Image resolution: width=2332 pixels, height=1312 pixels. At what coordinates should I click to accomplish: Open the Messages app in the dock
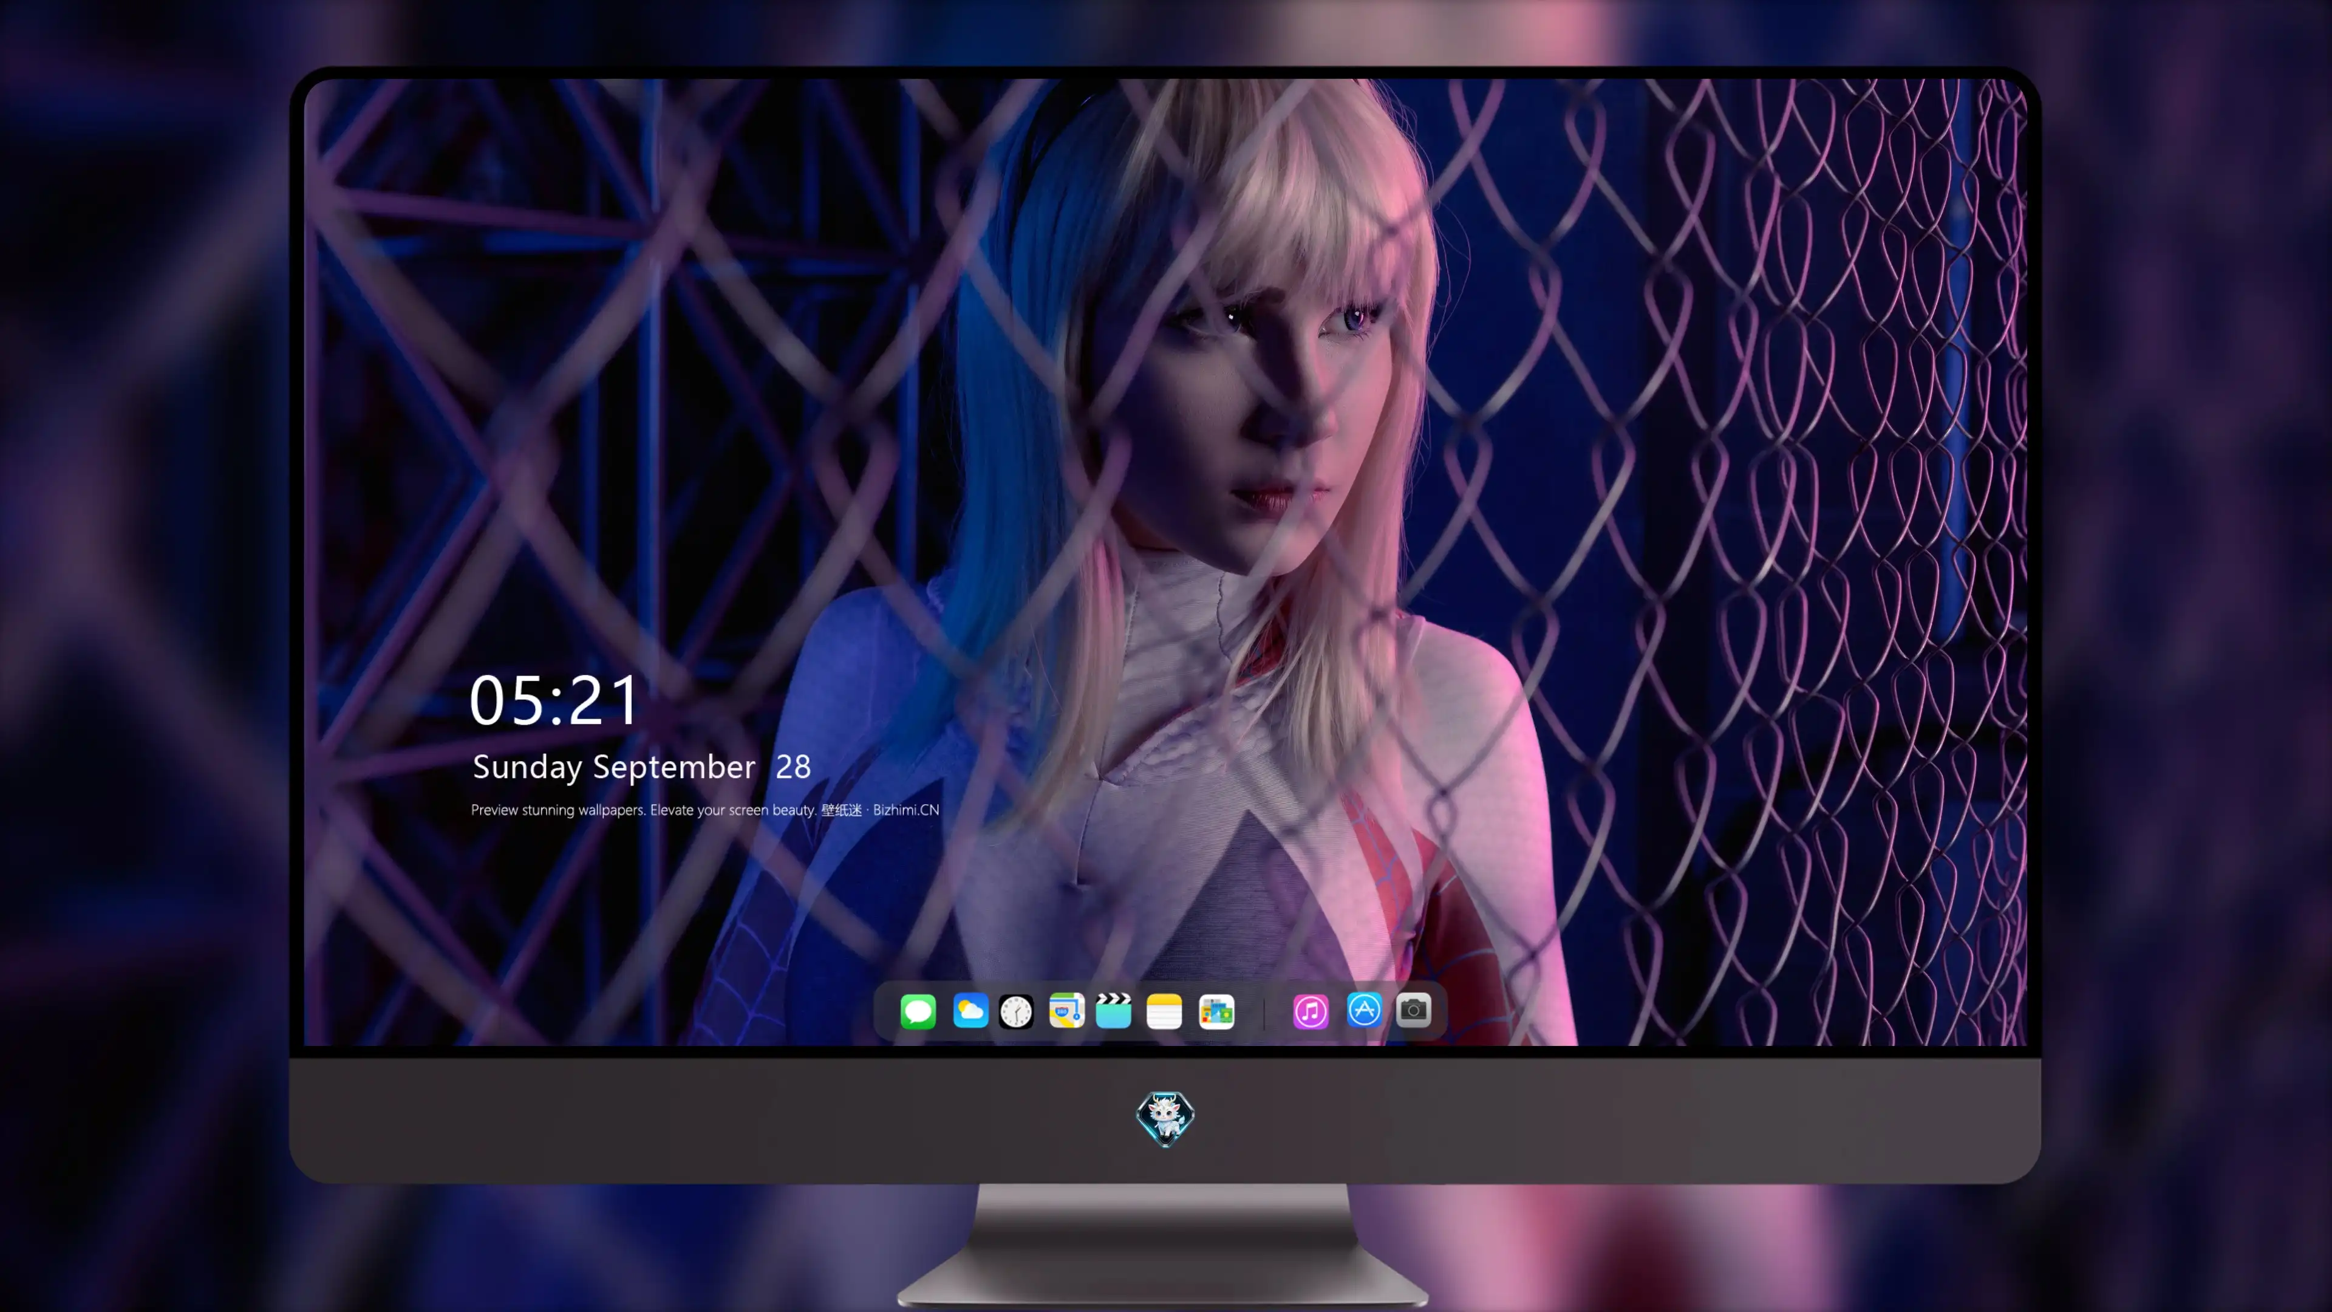coord(918,1011)
